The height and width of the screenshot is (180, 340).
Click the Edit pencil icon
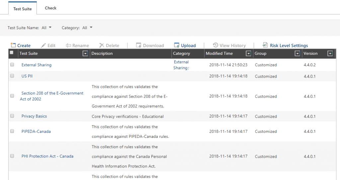click(x=43, y=45)
